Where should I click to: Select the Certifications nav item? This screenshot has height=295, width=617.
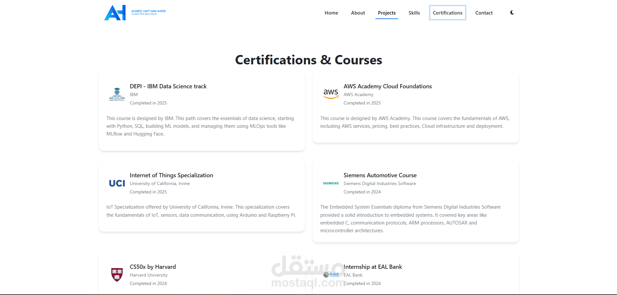[x=448, y=13]
